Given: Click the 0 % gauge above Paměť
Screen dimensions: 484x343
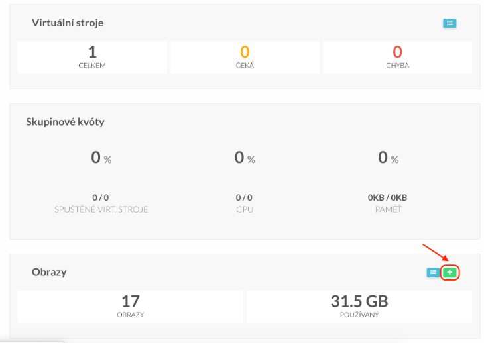Looking at the screenshot, I should [388, 158].
